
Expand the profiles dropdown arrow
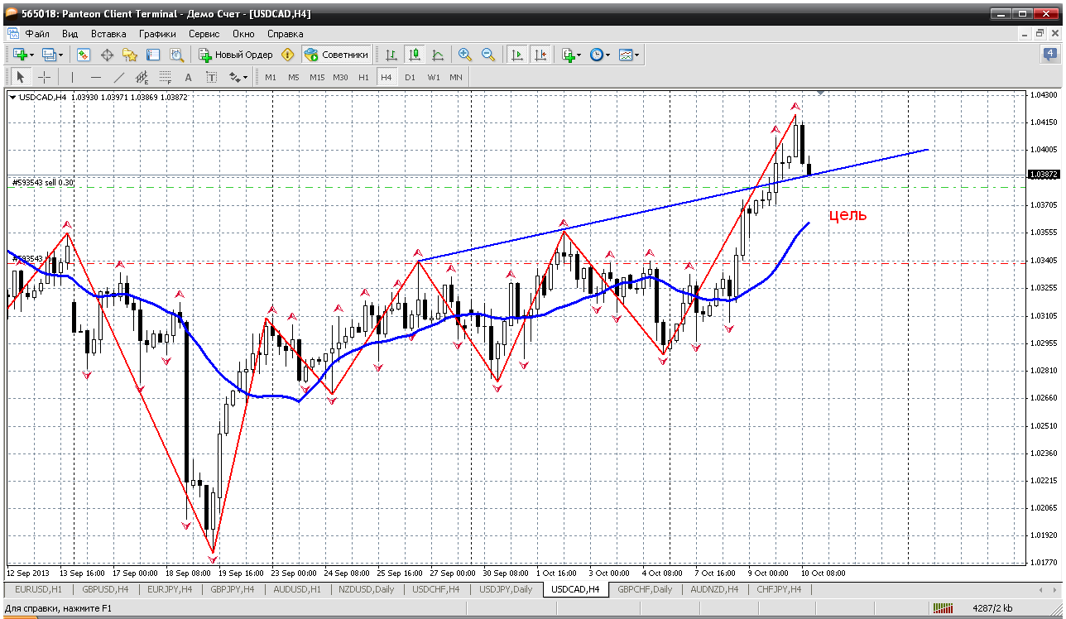[61, 55]
